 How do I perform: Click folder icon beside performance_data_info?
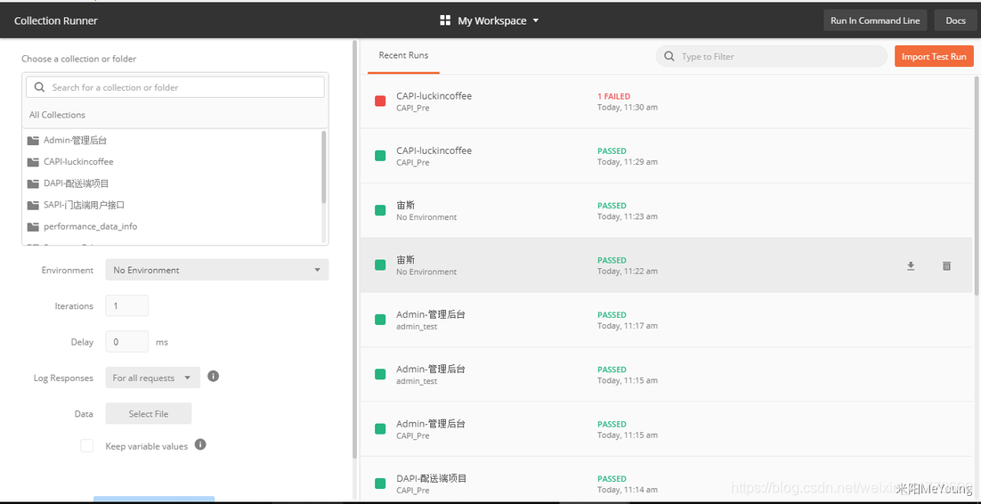point(33,226)
